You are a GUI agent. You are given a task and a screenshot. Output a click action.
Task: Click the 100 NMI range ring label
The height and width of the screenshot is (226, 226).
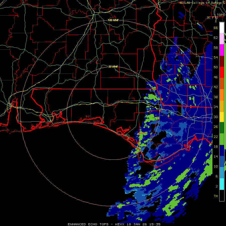click(113, 20)
